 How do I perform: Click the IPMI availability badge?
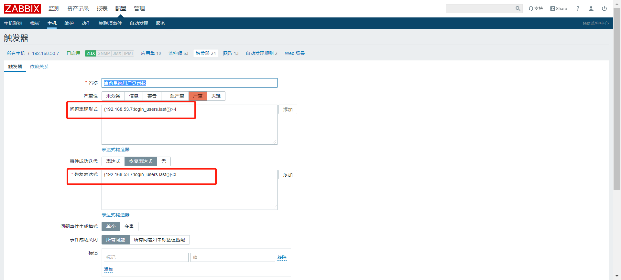coord(128,53)
